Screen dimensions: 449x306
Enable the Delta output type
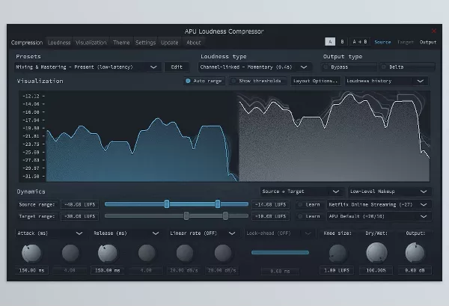pos(408,67)
